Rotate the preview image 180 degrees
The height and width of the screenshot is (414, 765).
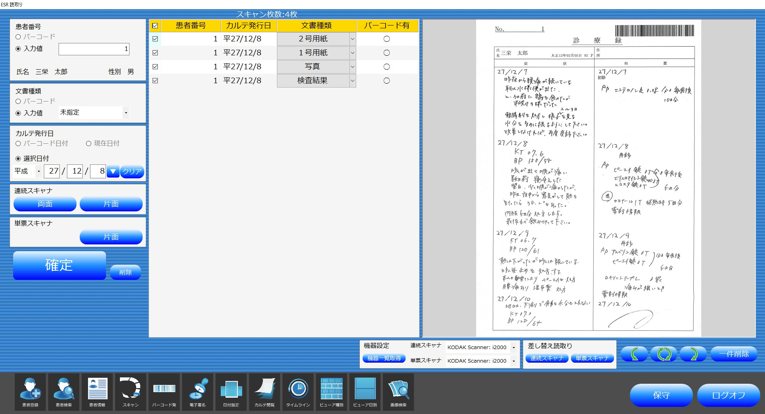click(x=664, y=353)
